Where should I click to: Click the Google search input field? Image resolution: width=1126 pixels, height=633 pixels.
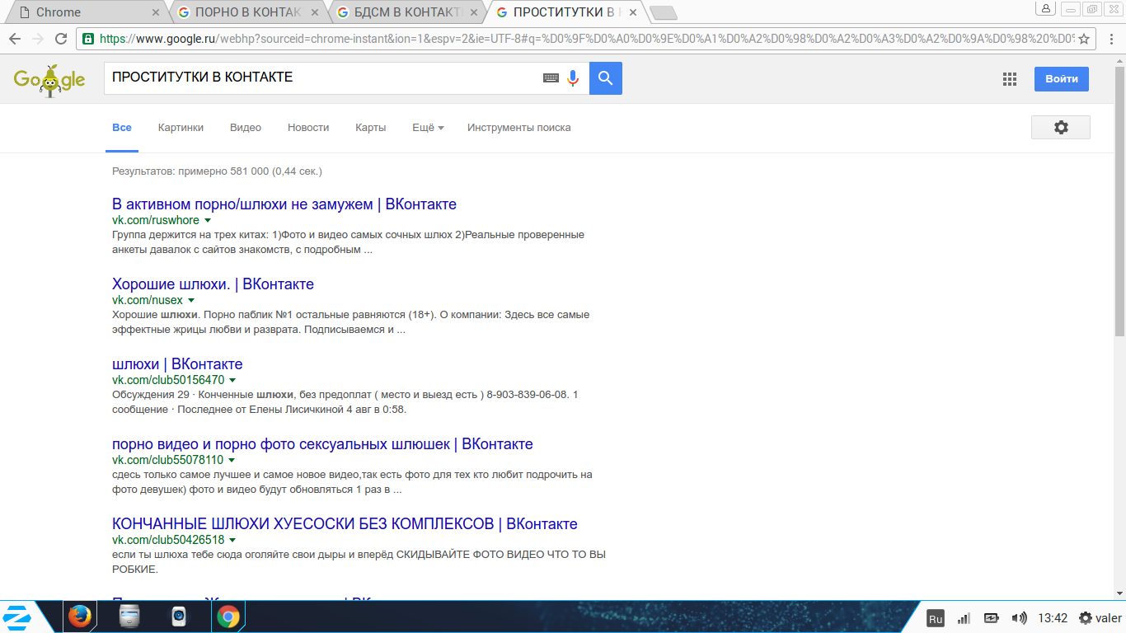[321, 78]
